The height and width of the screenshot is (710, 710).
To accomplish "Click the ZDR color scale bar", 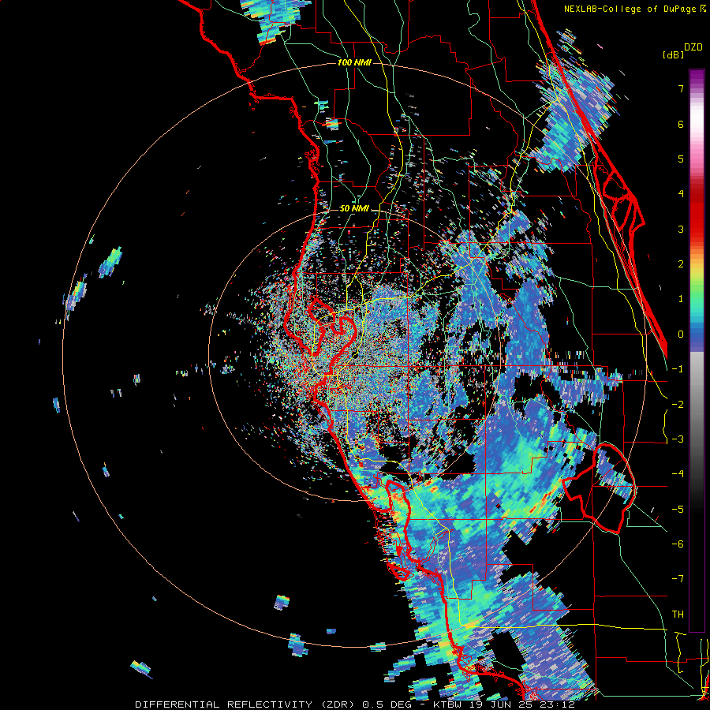I will (697, 350).
